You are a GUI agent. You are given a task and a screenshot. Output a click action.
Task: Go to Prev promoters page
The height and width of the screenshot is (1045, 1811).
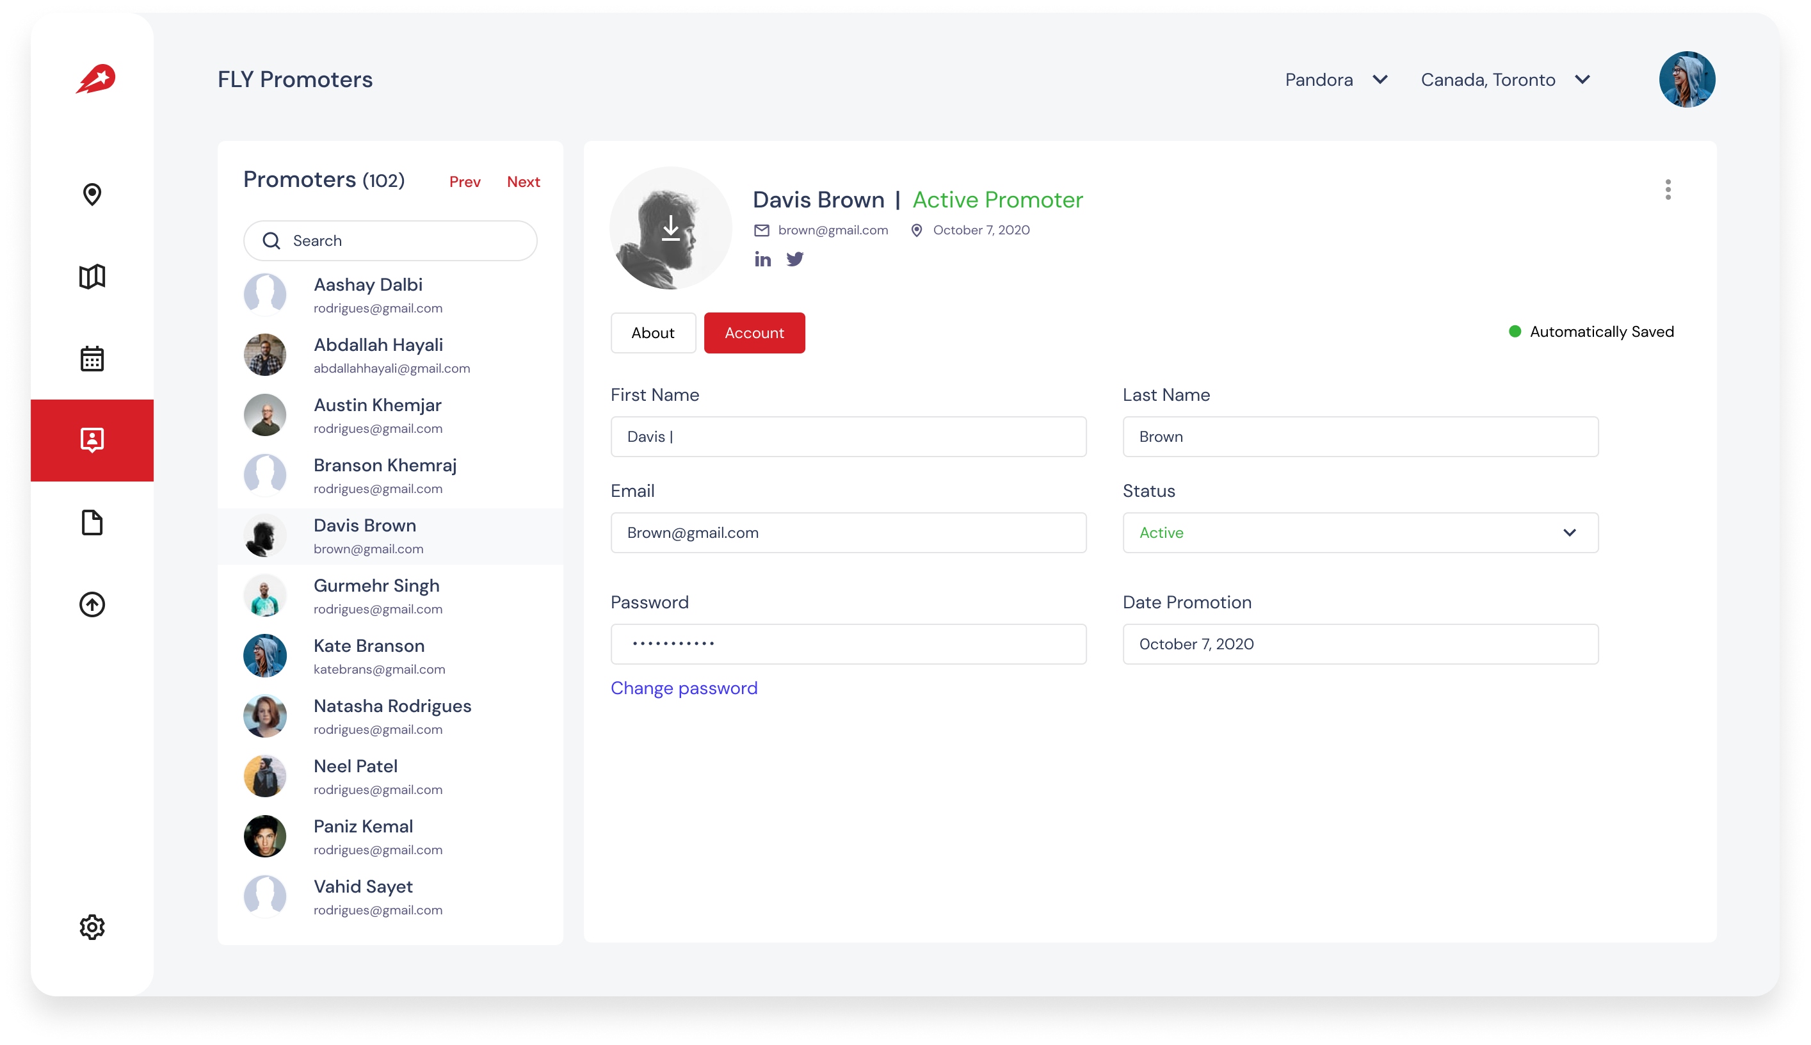[465, 182]
